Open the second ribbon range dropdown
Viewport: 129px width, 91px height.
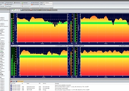coord(48,5)
